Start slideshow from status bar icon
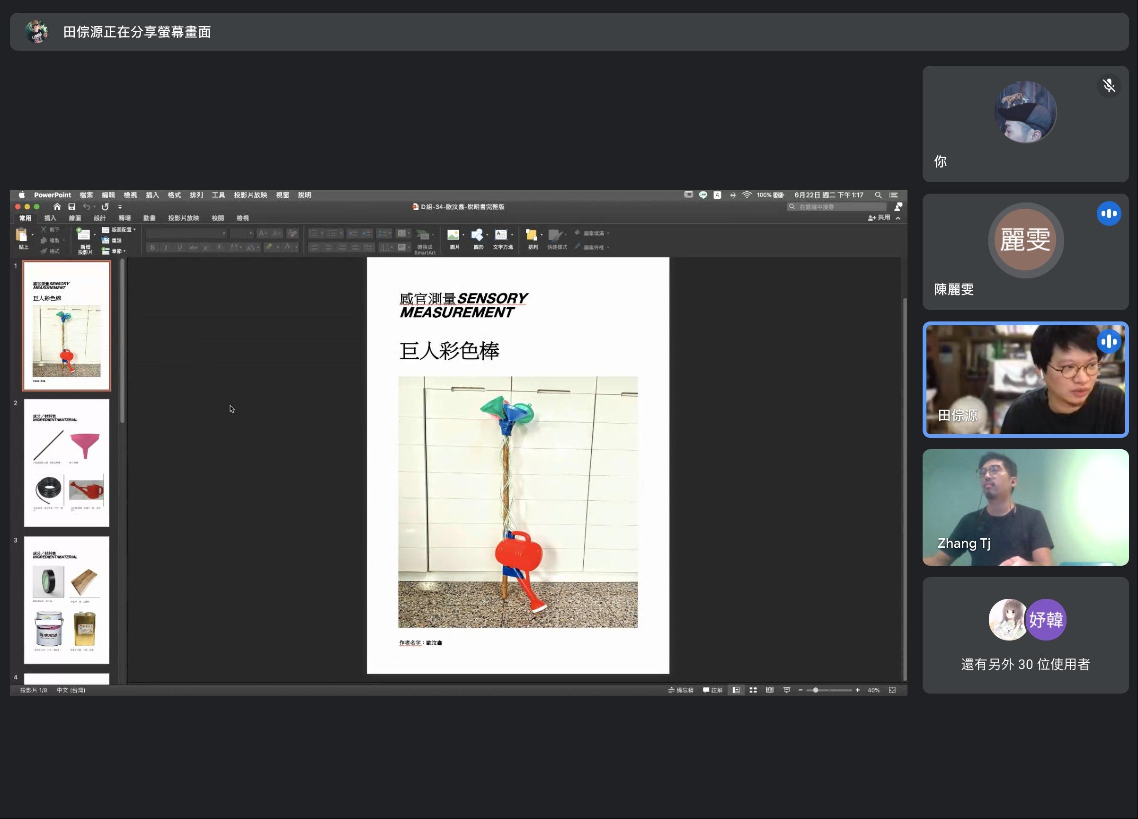Image resolution: width=1138 pixels, height=819 pixels. pyautogui.click(x=787, y=690)
